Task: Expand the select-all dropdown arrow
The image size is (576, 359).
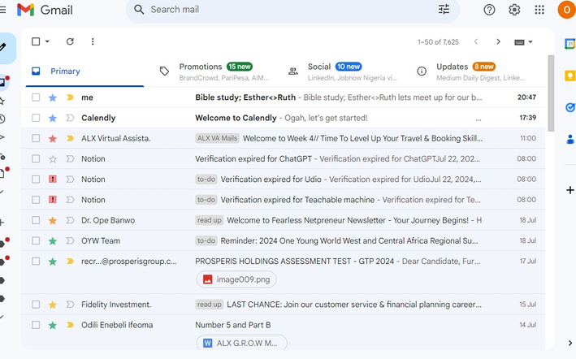Action: click(47, 41)
